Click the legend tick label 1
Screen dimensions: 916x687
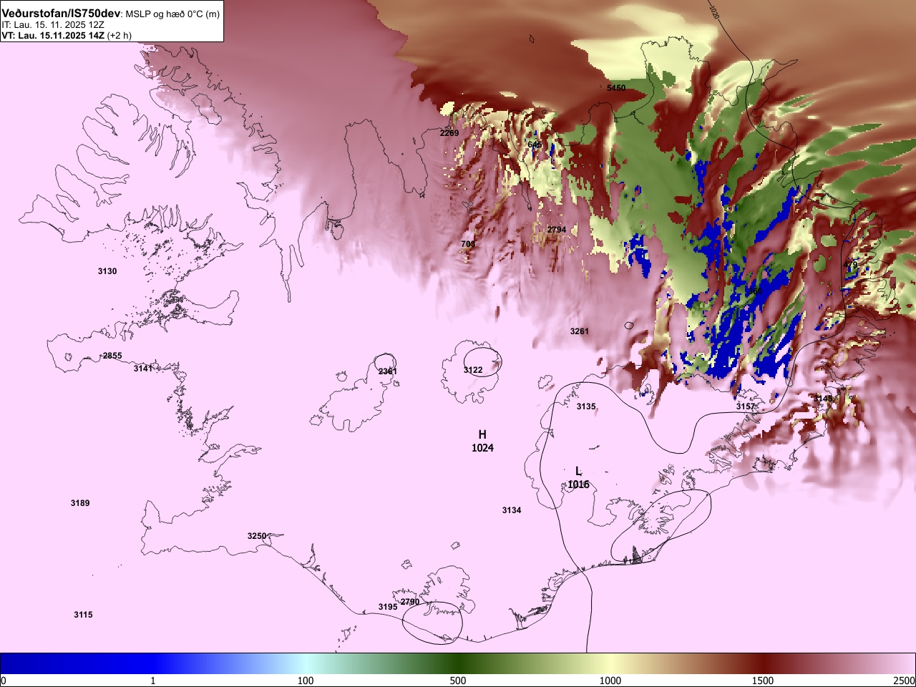coord(152,681)
